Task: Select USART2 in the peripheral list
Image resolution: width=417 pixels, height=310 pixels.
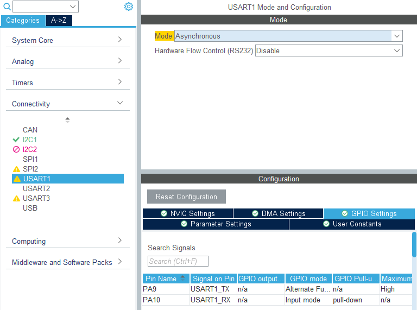Action: point(36,188)
